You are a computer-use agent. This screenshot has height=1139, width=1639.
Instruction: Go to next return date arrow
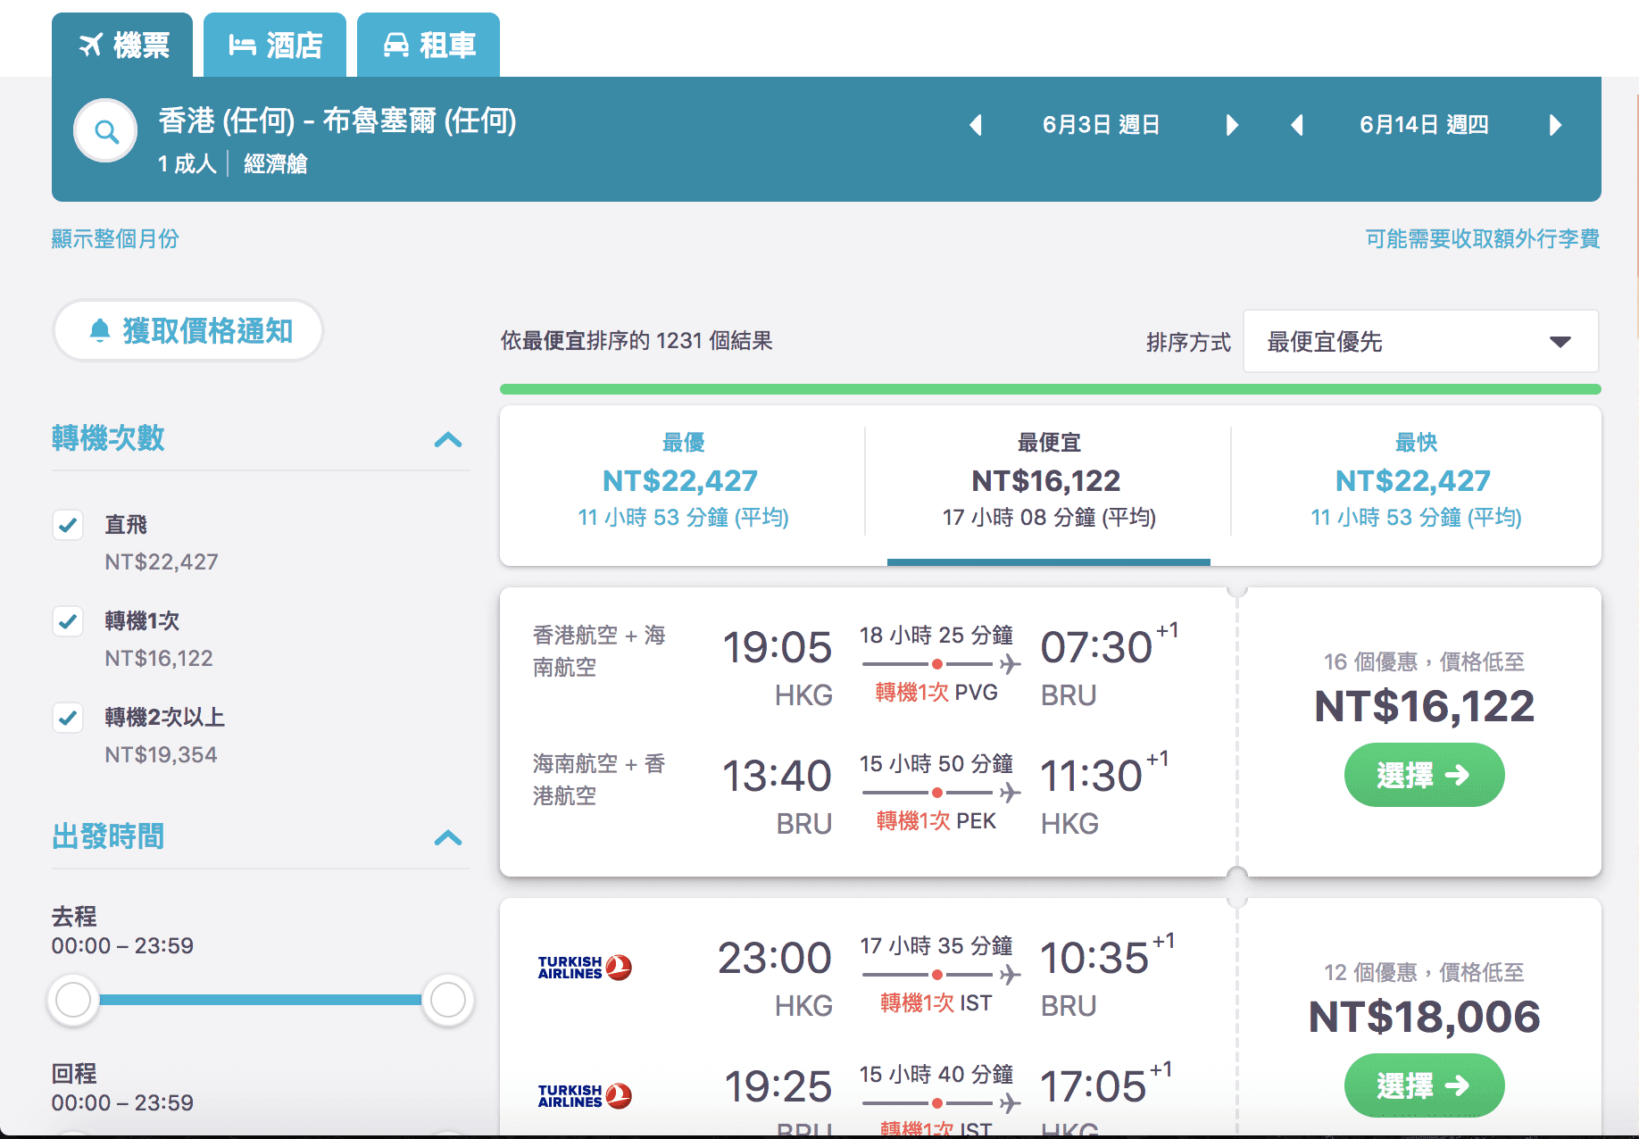[x=1555, y=125]
